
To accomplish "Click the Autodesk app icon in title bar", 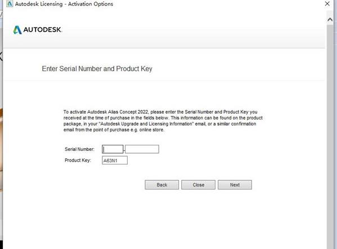I will click(x=10, y=3).
